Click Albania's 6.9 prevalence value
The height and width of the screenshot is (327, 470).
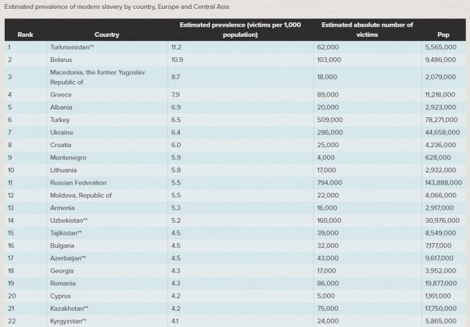click(175, 107)
